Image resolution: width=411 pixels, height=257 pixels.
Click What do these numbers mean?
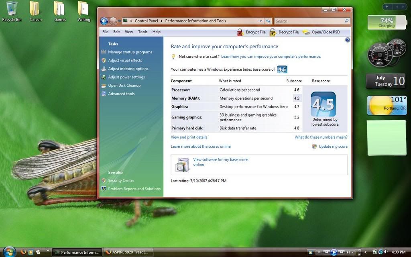click(321, 137)
